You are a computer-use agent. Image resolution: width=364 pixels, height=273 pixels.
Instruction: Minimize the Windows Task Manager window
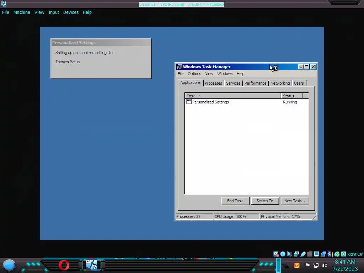point(301,67)
